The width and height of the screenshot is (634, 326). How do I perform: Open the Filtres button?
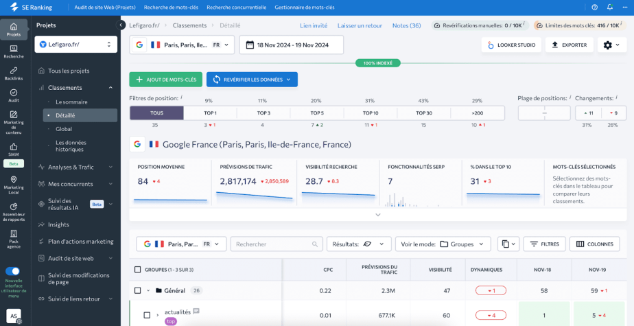545,244
